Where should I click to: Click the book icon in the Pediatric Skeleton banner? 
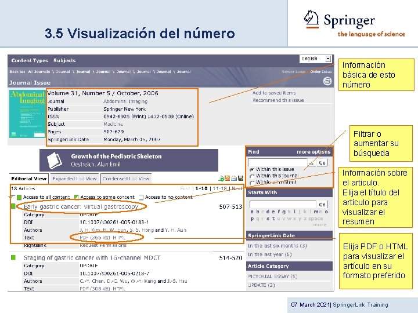coord(55,160)
